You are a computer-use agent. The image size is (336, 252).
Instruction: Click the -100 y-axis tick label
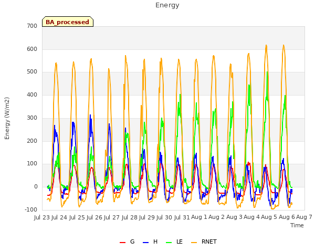point(31,209)
